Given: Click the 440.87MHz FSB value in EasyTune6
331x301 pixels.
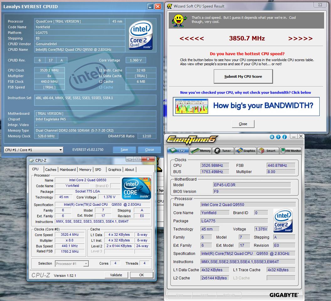Looking at the screenshot, I should coord(281,165).
